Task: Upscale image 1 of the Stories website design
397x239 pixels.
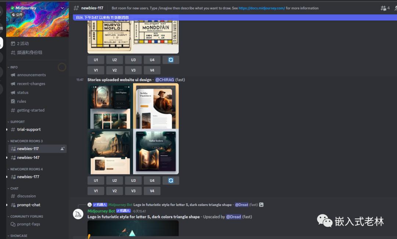Action: (x=96, y=181)
